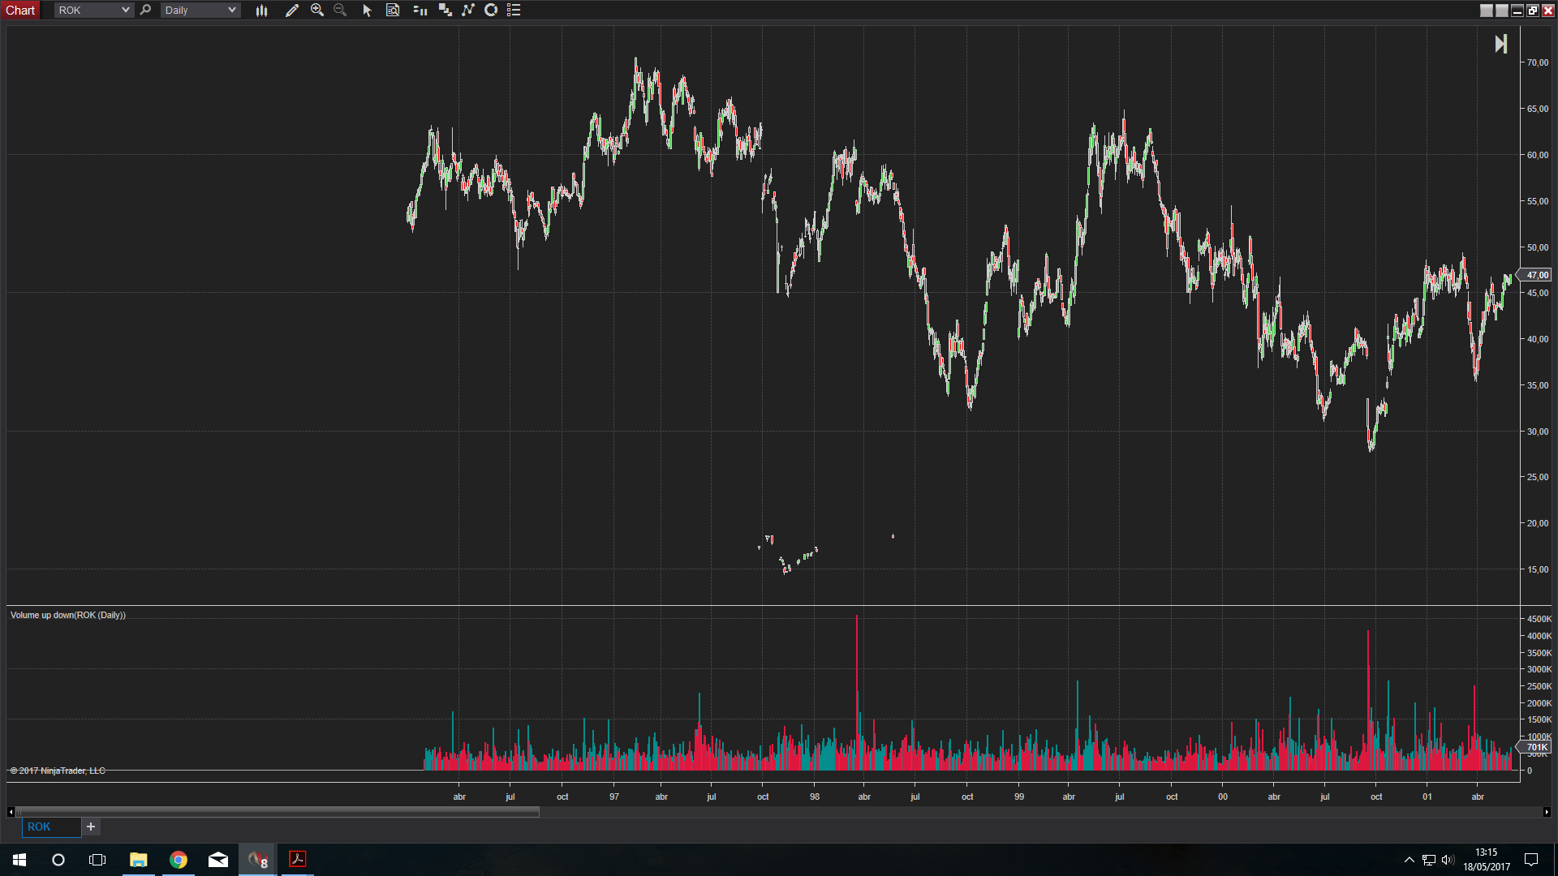Select the cursor pointer tool
Viewport: 1558px width, 876px height.
(367, 11)
